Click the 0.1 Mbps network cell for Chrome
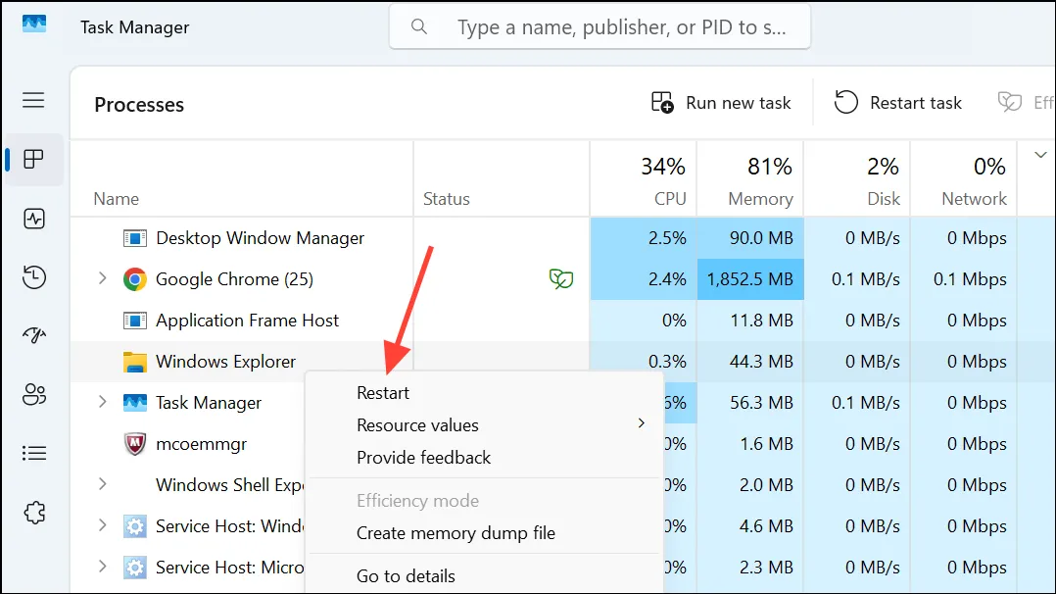The width and height of the screenshot is (1056, 594). click(x=964, y=279)
